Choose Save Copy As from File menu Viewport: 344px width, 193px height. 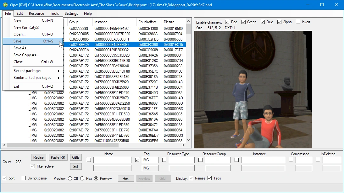click(x=26, y=55)
